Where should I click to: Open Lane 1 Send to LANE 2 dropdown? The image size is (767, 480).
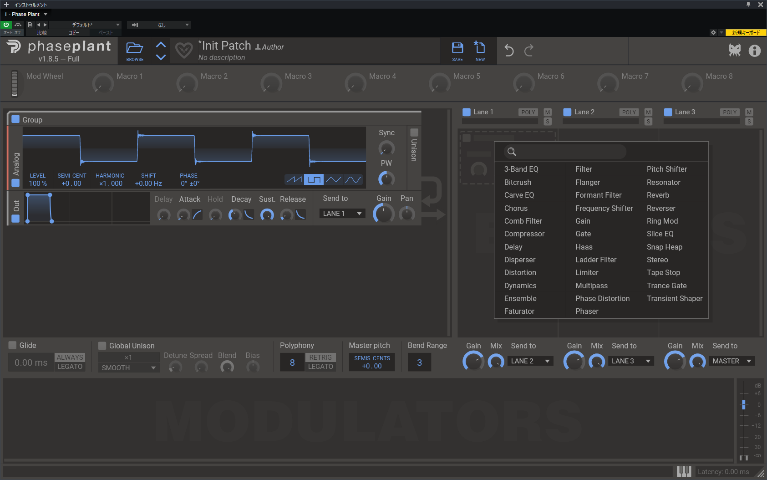click(531, 361)
